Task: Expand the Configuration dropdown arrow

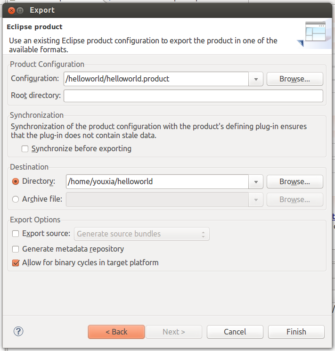Action: pyautogui.click(x=256, y=79)
